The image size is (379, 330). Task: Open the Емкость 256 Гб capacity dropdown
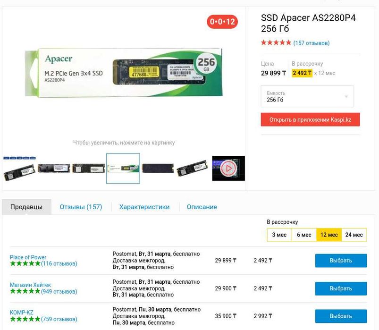[307, 96]
